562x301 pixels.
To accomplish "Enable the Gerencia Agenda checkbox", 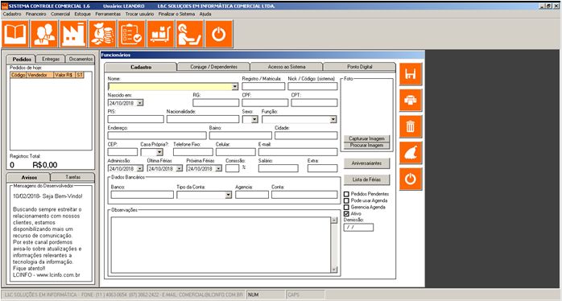I will (x=346, y=207).
